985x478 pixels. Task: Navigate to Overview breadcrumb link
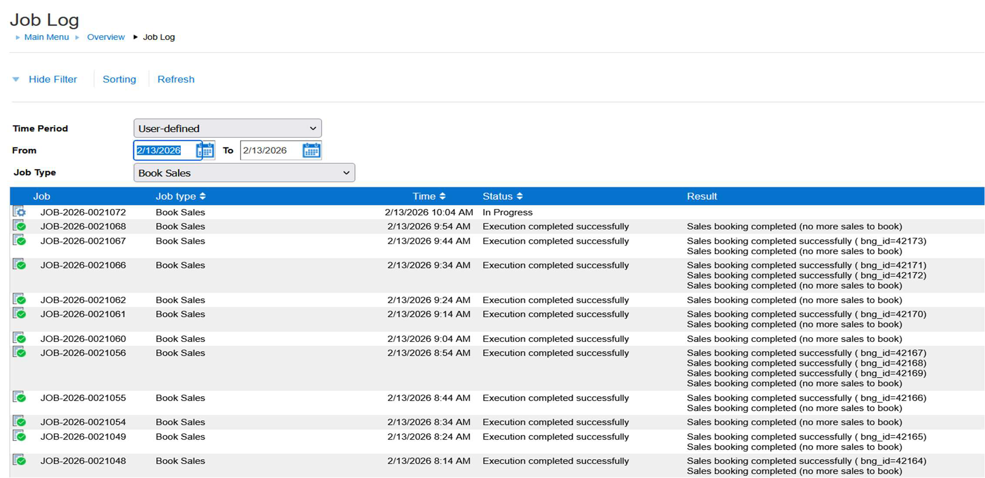coord(106,37)
